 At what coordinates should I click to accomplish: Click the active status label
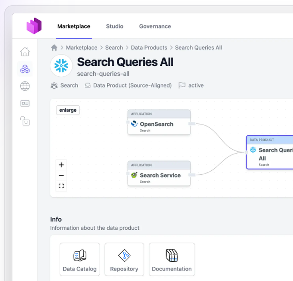(x=196, y=85)
